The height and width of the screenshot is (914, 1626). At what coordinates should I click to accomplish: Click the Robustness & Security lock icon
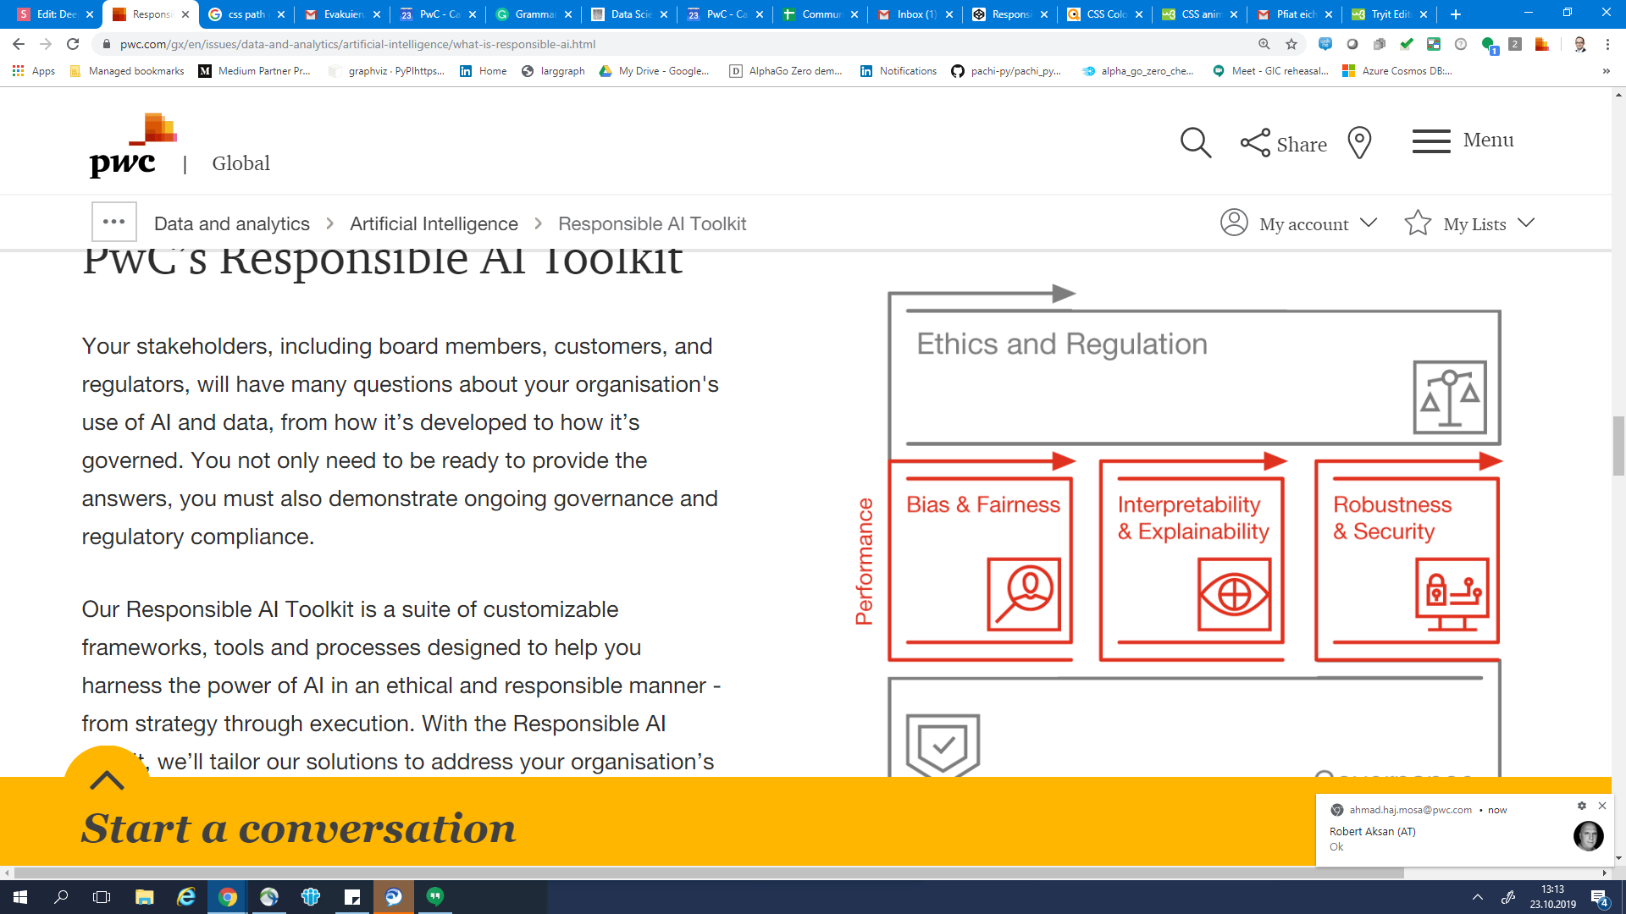[x=1452, y=594]
